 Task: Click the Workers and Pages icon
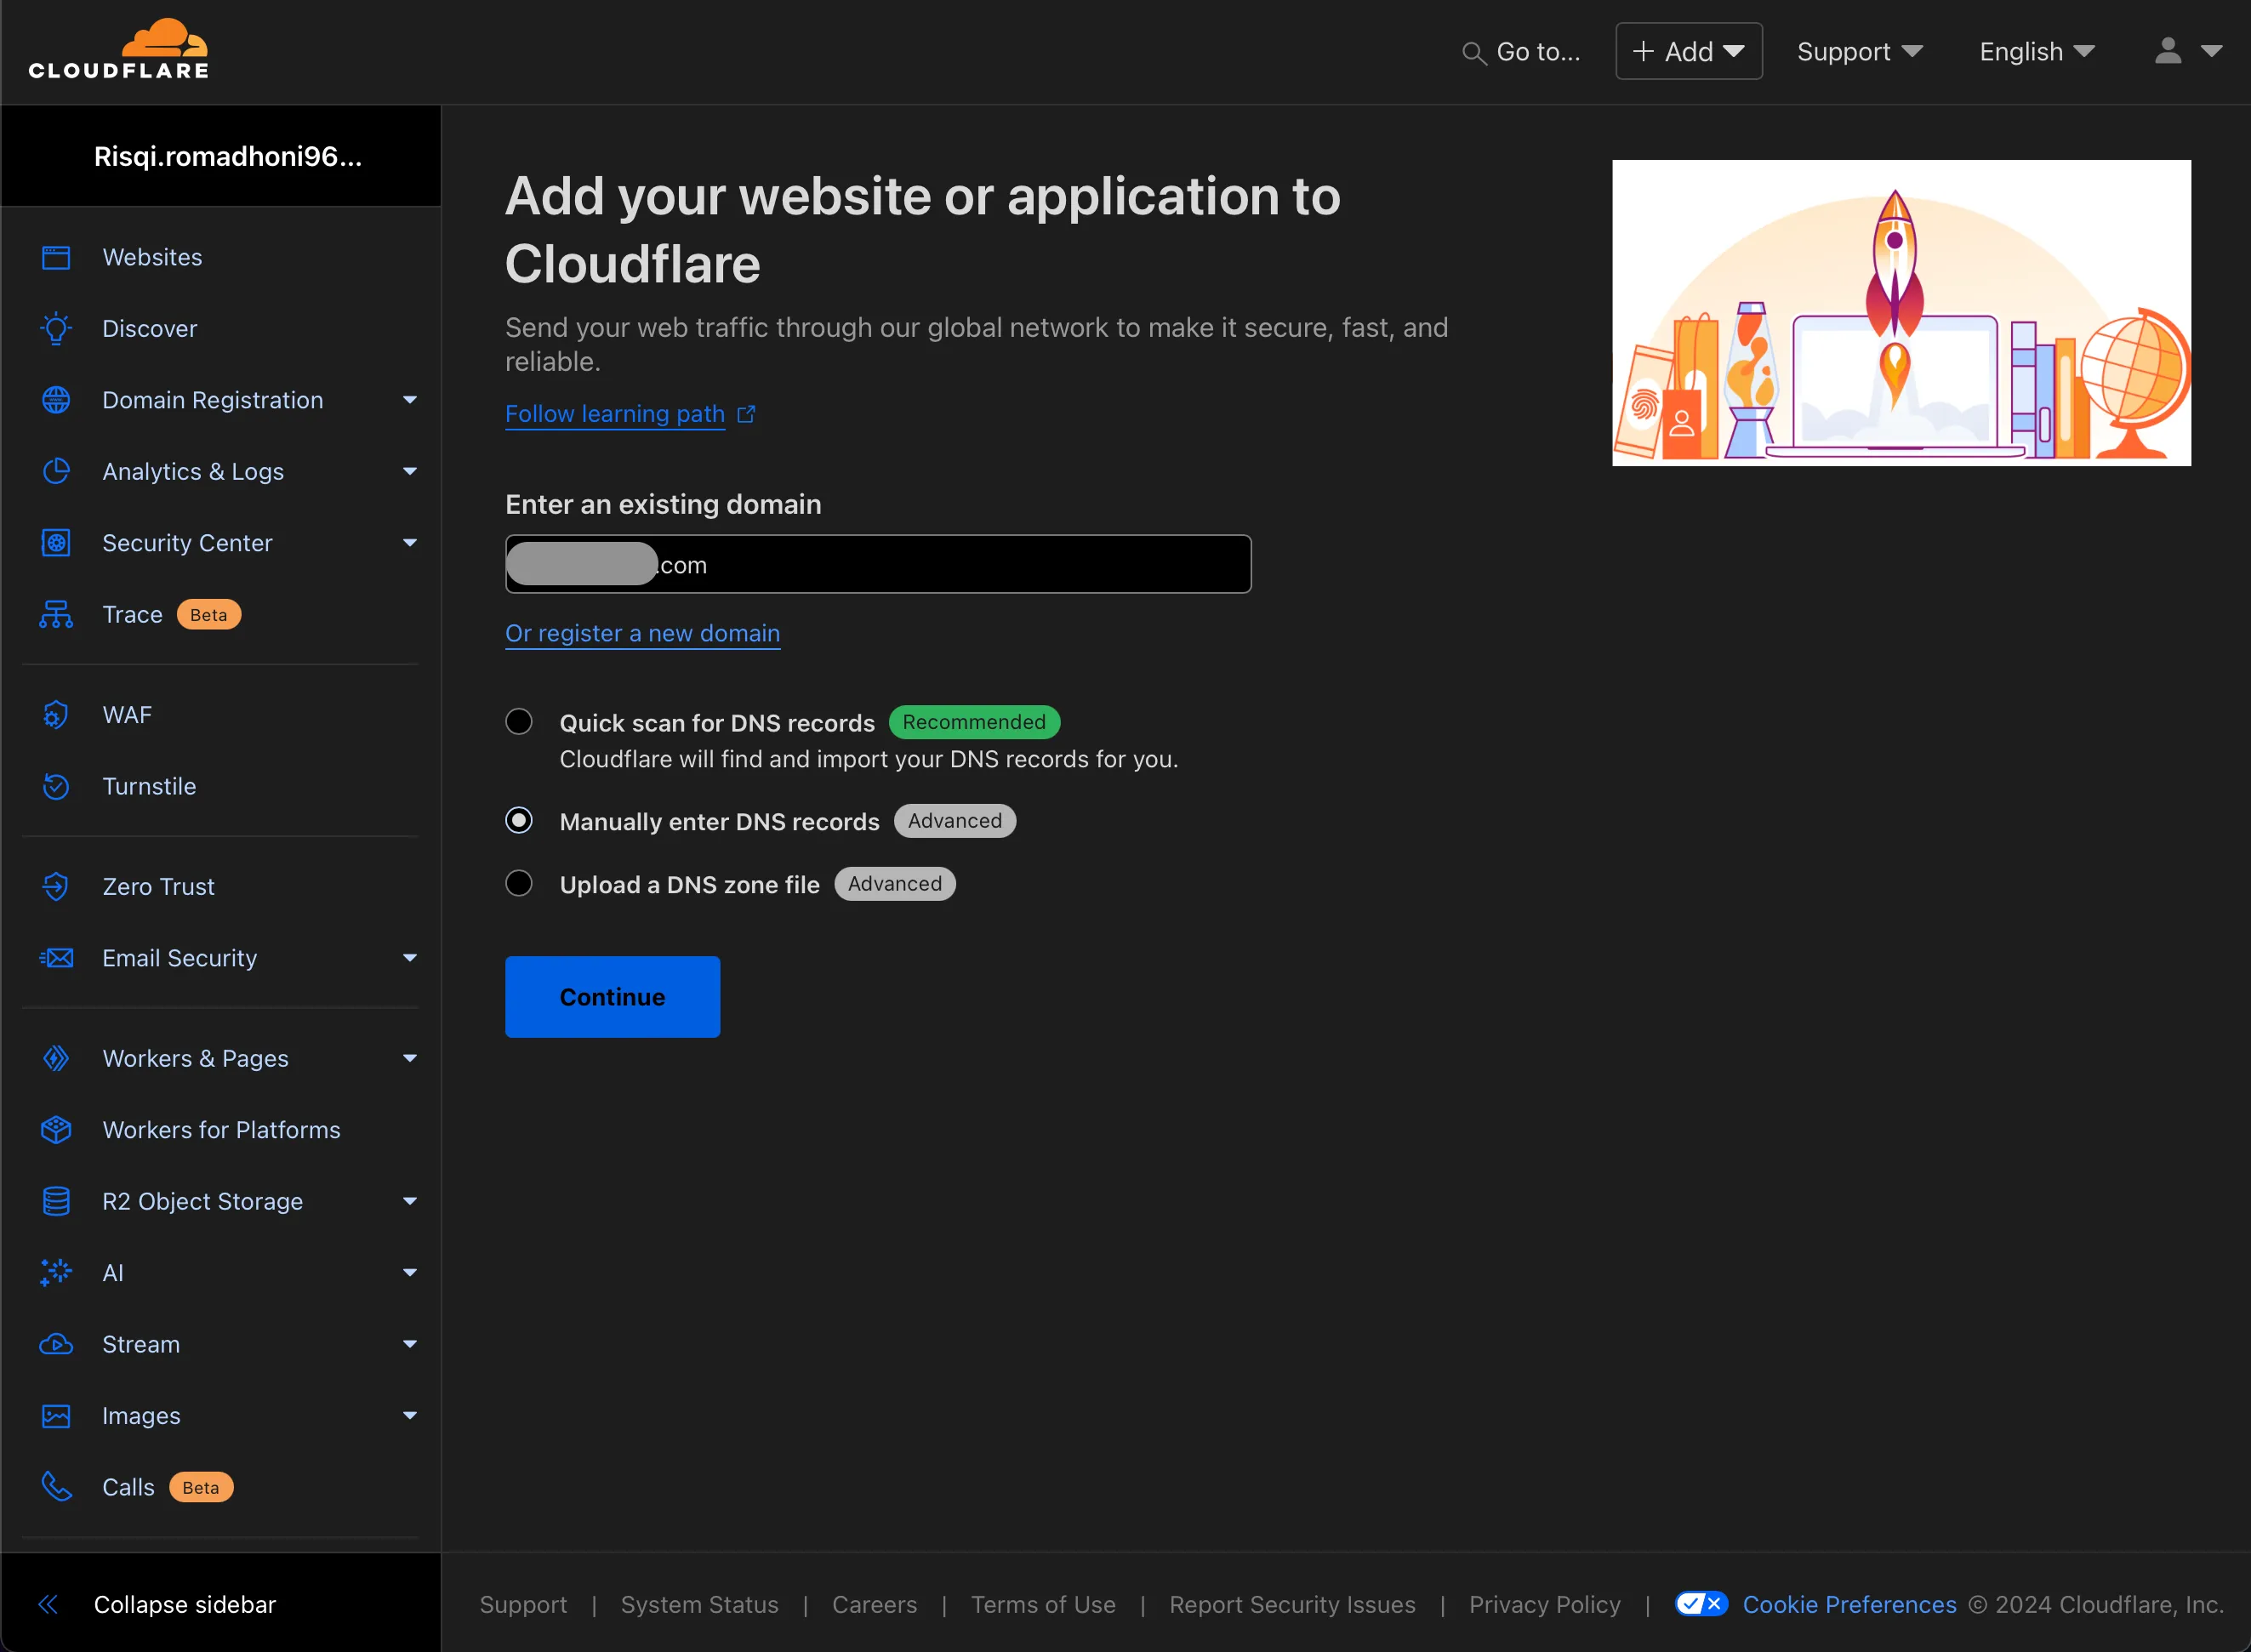click(x=56, y=1059)
